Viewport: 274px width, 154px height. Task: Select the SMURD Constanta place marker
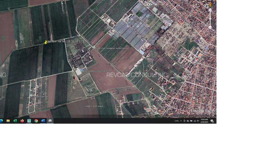pyautogui.click(x=82, y=70)
